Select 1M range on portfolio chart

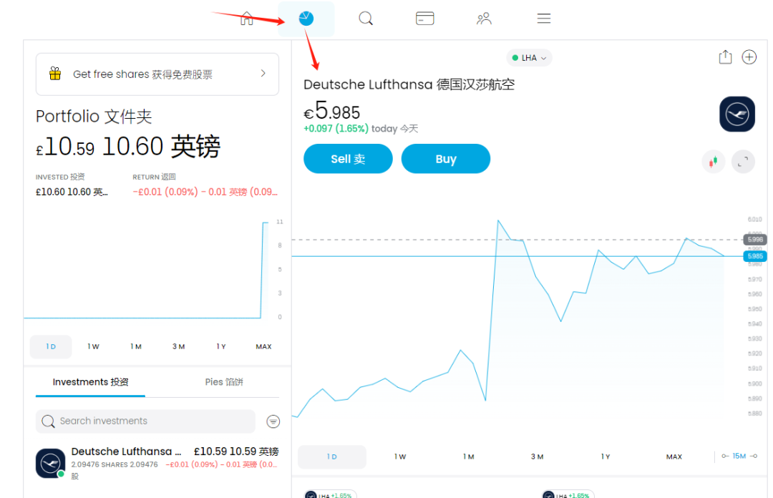pyautogui.click(x=135, y=346)
